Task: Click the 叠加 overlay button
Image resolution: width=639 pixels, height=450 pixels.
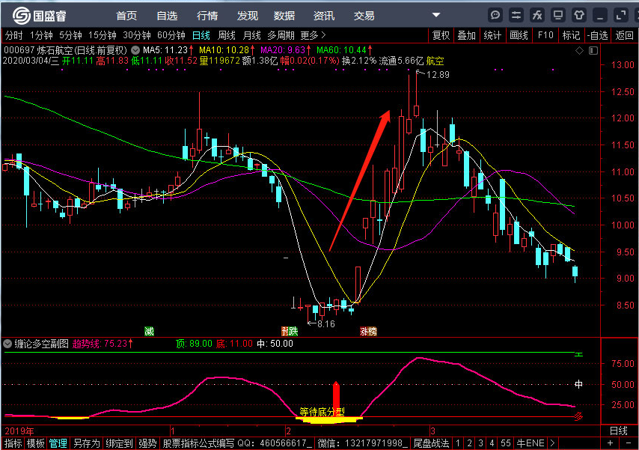Action: point(467,35)
